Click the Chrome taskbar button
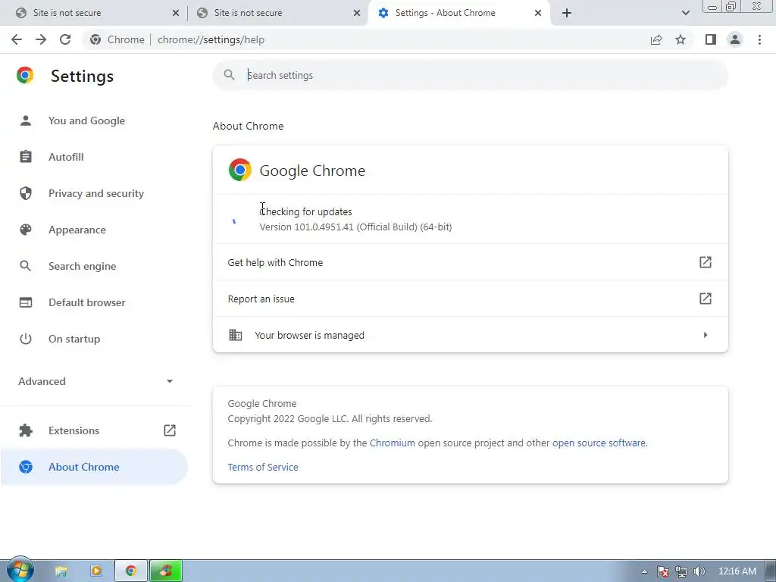The image size is (776, 582). 131,571
